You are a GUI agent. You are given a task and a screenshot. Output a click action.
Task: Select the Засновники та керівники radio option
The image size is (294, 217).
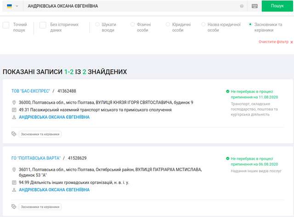[250, 24]
